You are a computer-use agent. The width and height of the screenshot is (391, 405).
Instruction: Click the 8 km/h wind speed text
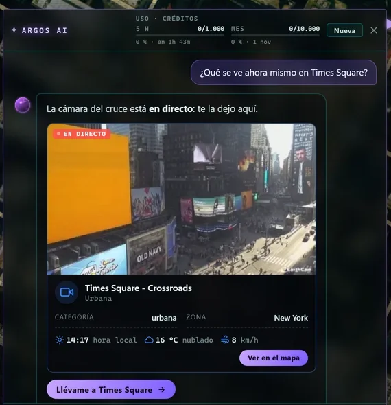245,340
